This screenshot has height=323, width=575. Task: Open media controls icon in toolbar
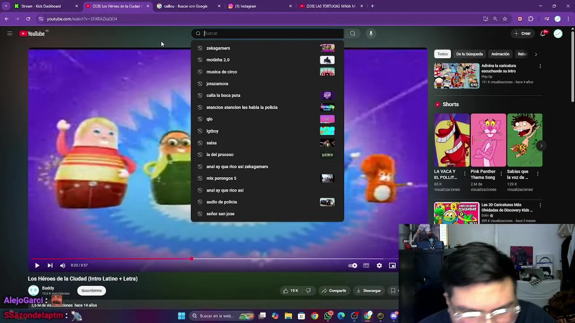coord(546,19)
